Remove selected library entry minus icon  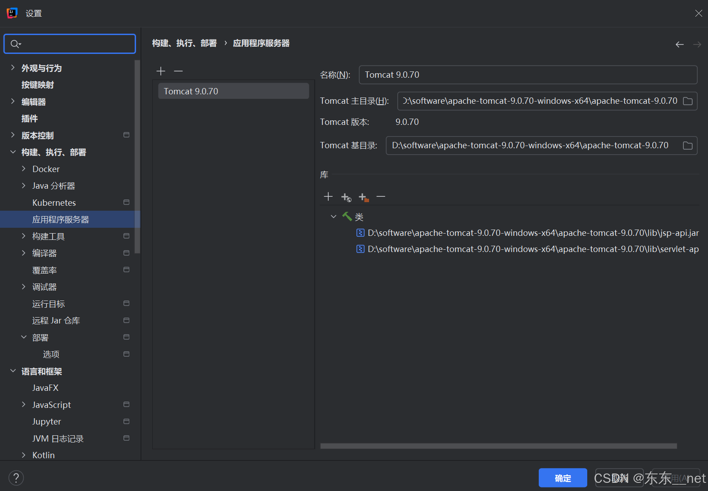pos(381,197)
